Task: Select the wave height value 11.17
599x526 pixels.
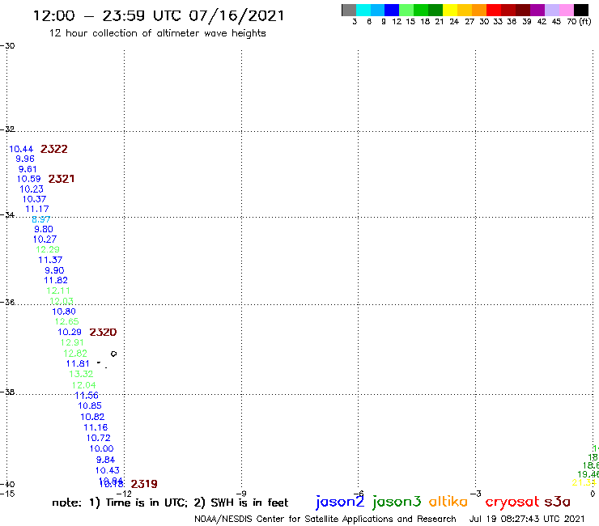Action: click(x=37, y=209)
